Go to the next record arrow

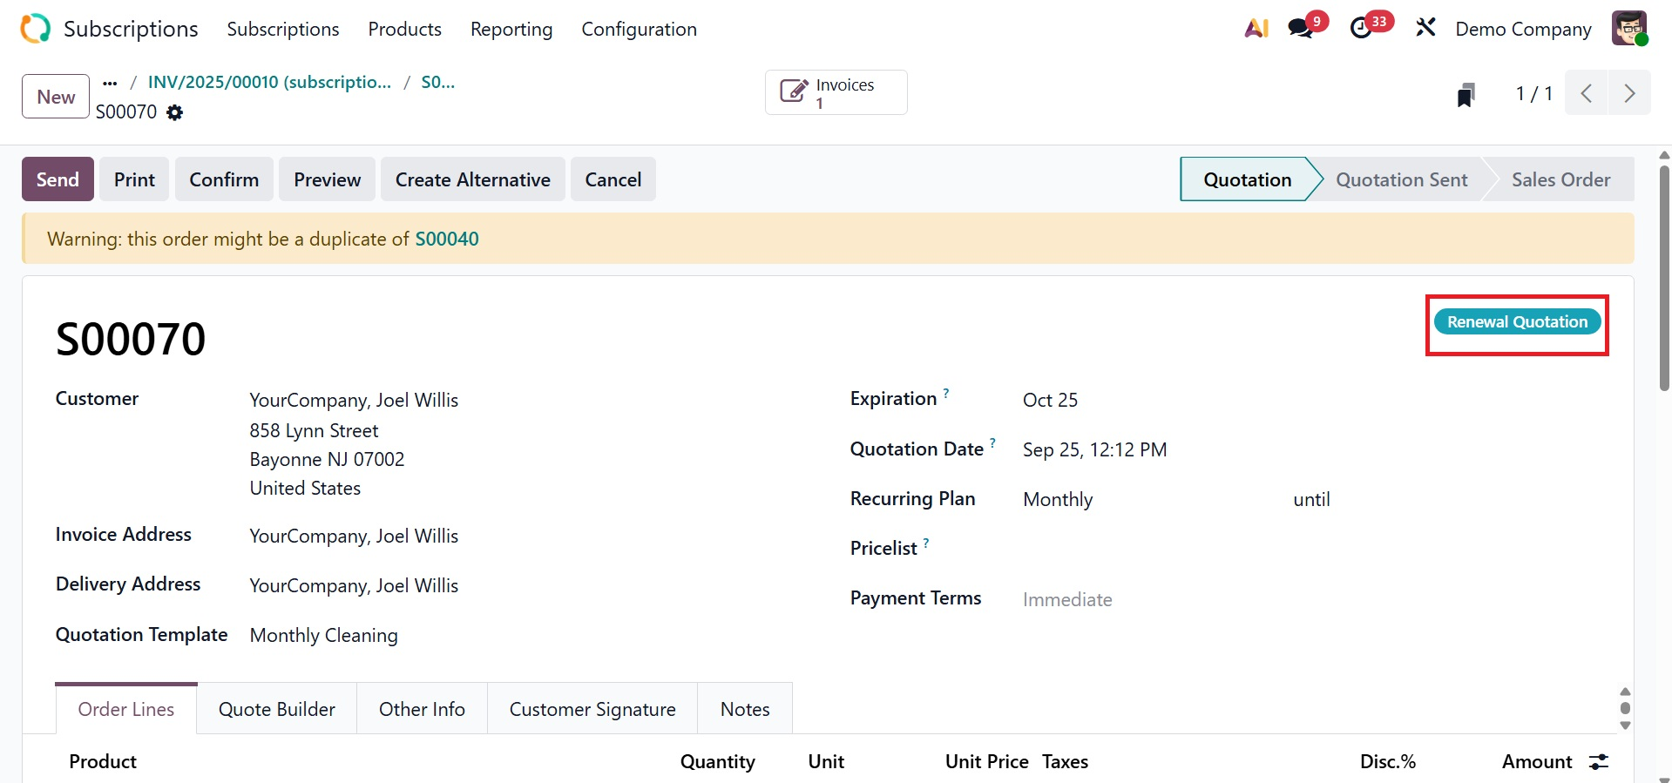click(x=1629, y=93)
